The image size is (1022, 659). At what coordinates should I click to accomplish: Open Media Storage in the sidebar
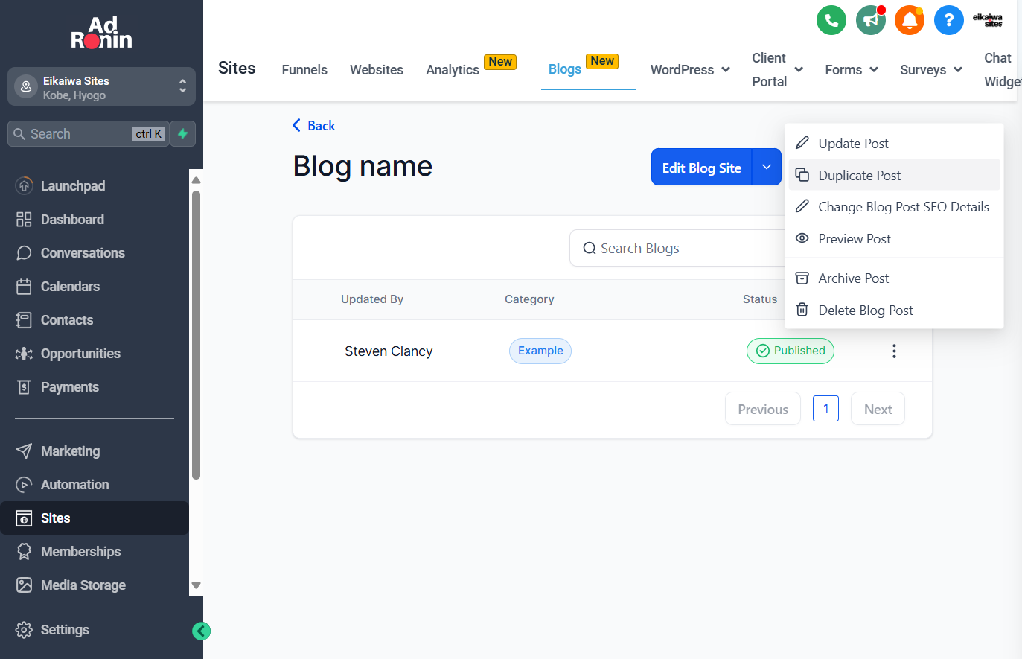[x=83, y=585]
